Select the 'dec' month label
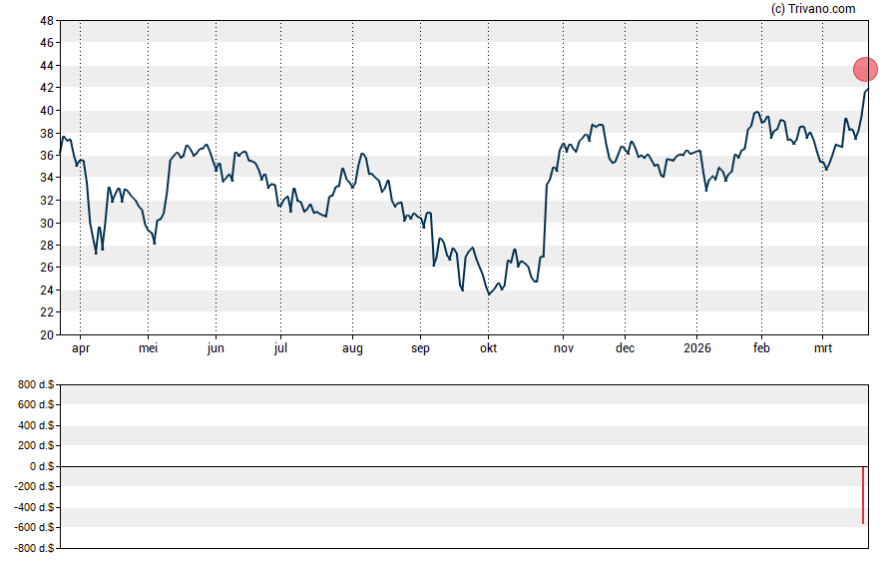Image resolution: width=886 pixels, height=564 pixels. [x=625, y=349]
